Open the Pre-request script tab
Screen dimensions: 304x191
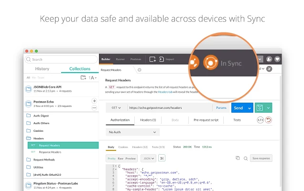(206, 120)
